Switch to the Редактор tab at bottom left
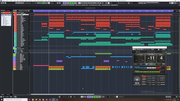 [x=8, y=95]
